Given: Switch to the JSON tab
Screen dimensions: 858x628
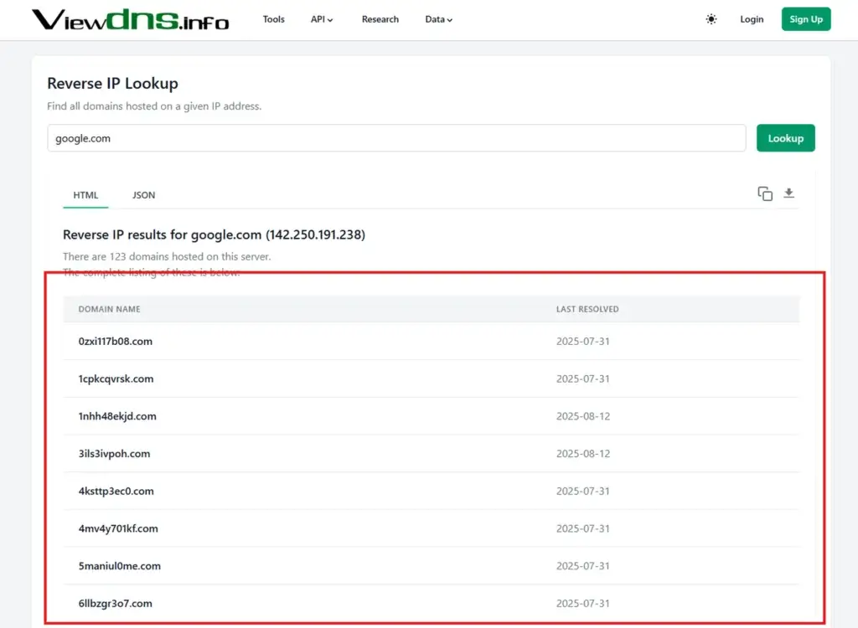Looking at the screenshot, I should 144,195.
